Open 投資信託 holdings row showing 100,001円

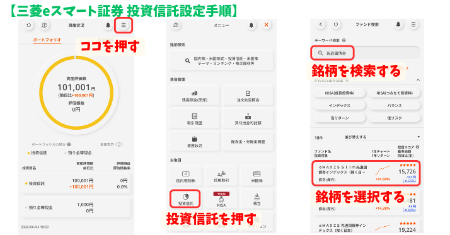[x=76, y=183]
